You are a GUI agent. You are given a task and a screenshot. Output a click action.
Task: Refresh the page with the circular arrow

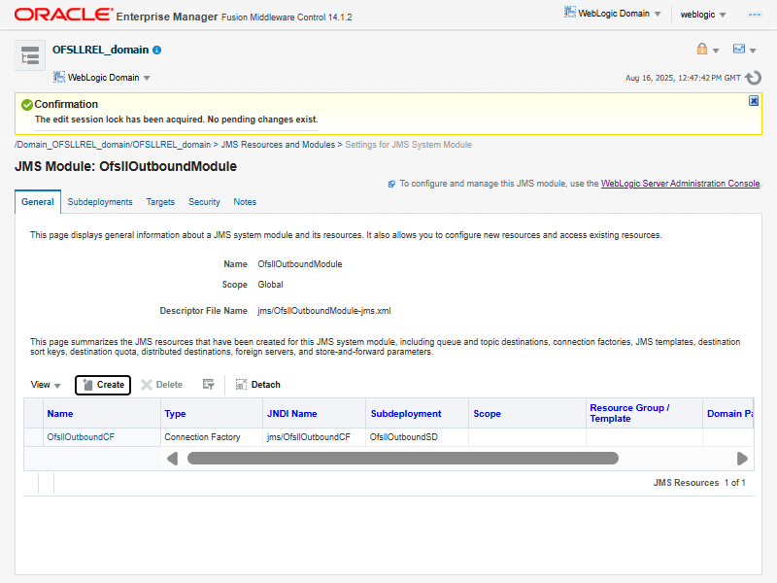coord(754,78)
